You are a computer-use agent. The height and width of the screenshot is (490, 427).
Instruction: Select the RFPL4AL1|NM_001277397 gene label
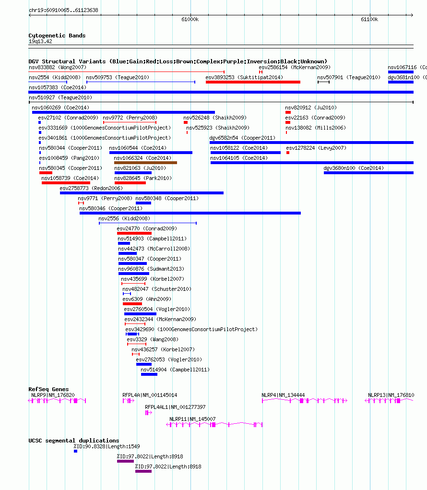(x=175, y=407)
